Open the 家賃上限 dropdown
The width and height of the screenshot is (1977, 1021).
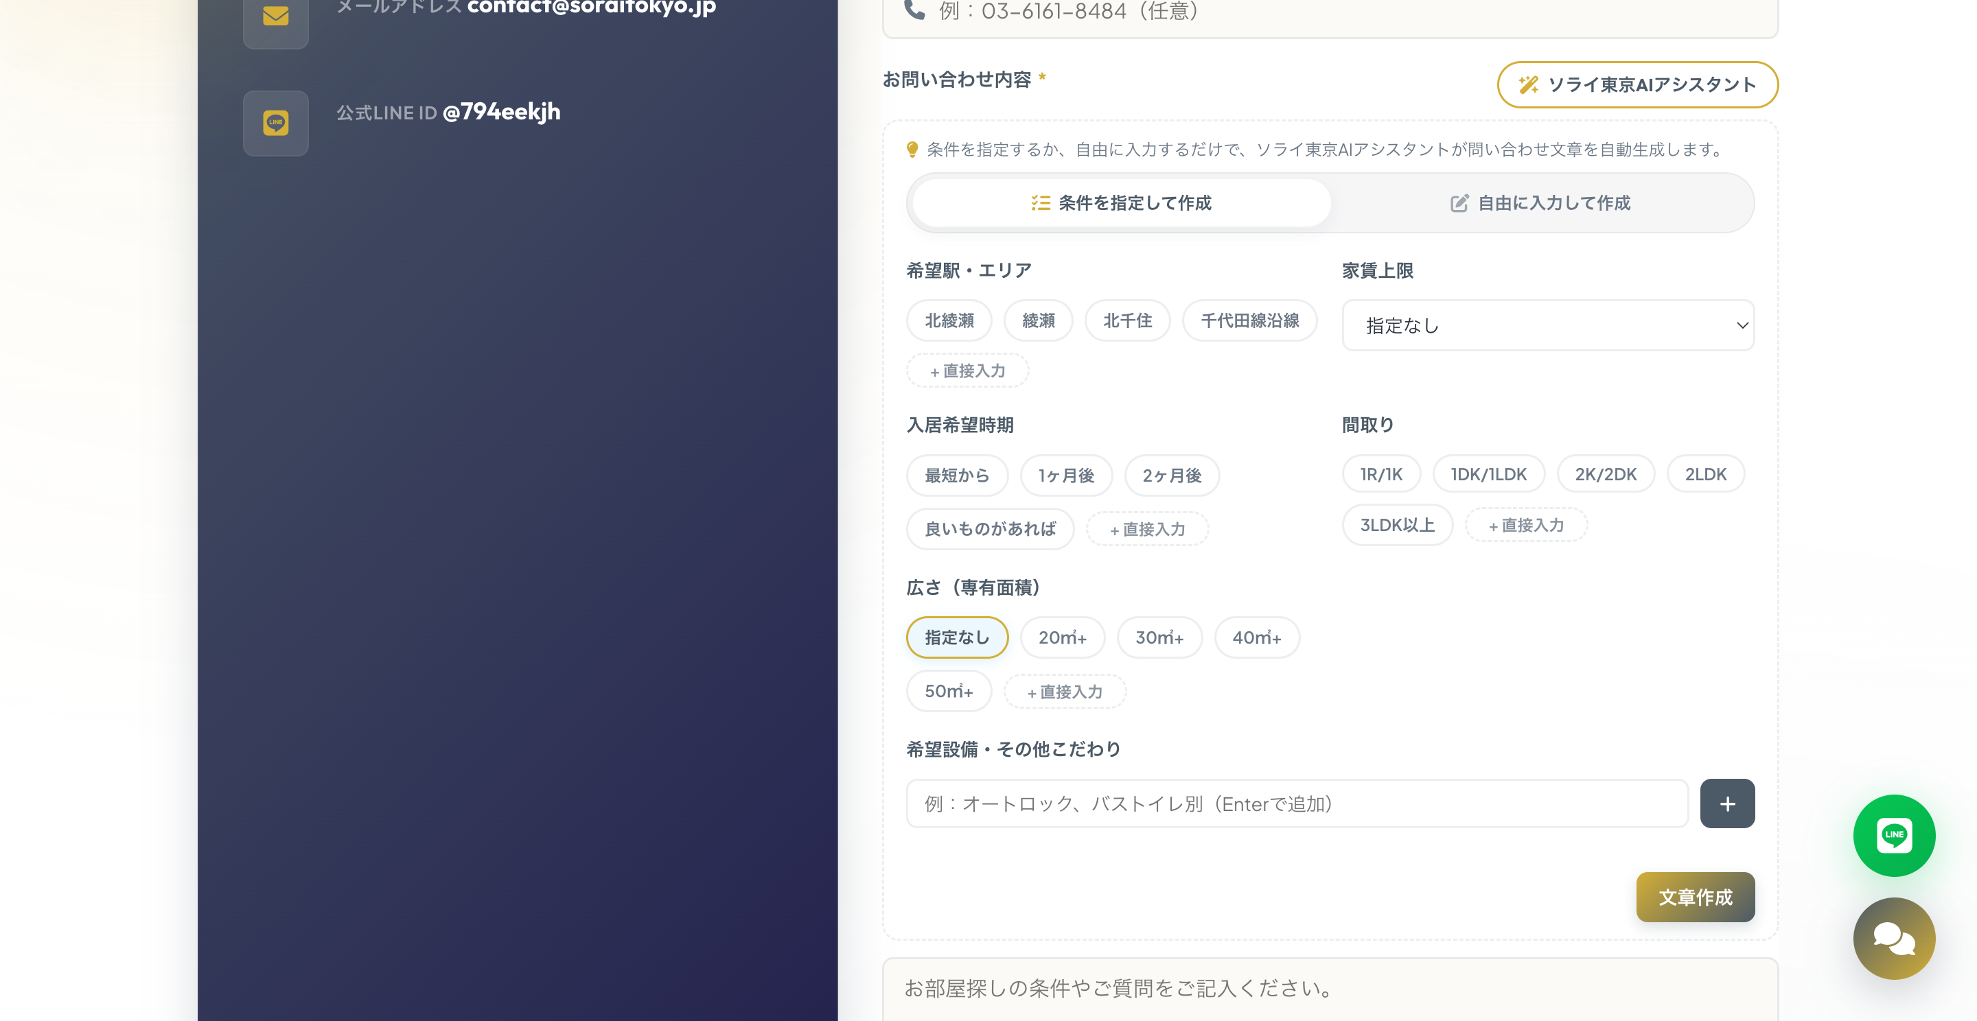point(1547,325)
